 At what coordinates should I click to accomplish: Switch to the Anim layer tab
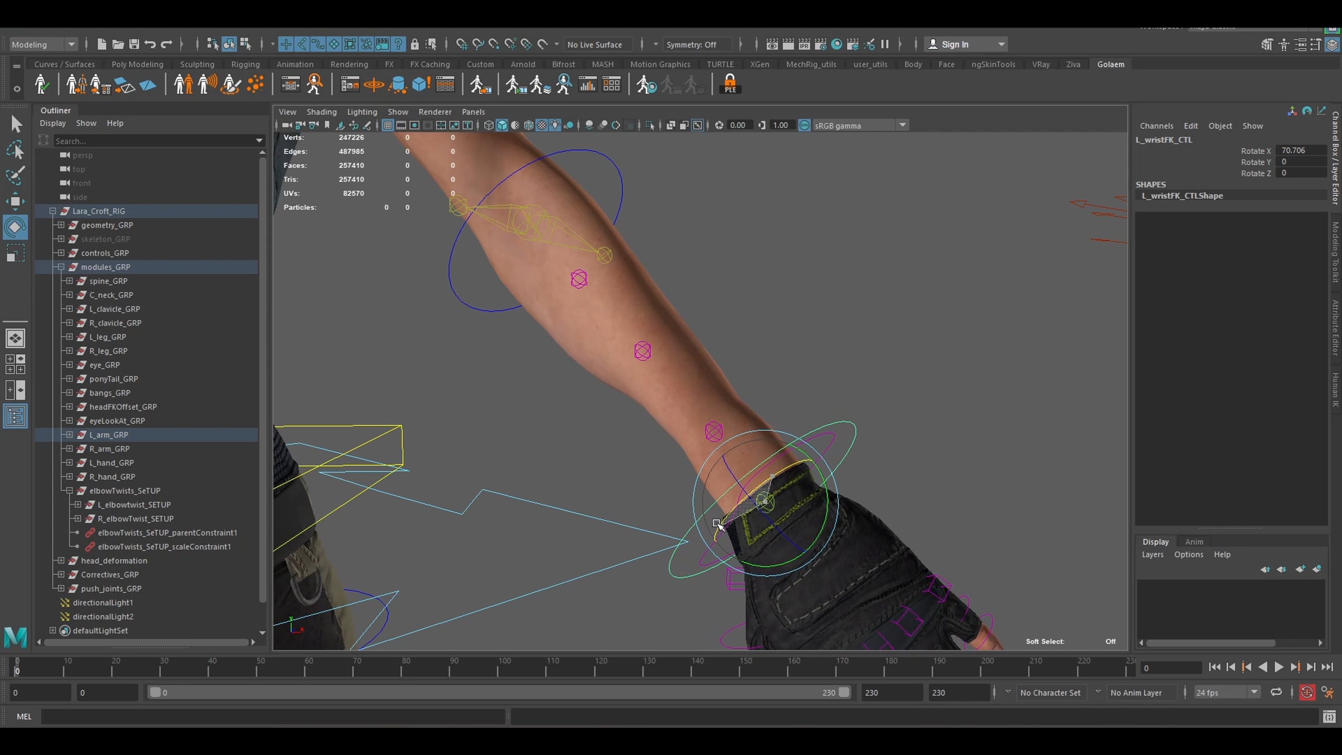tap(1194, 541)
